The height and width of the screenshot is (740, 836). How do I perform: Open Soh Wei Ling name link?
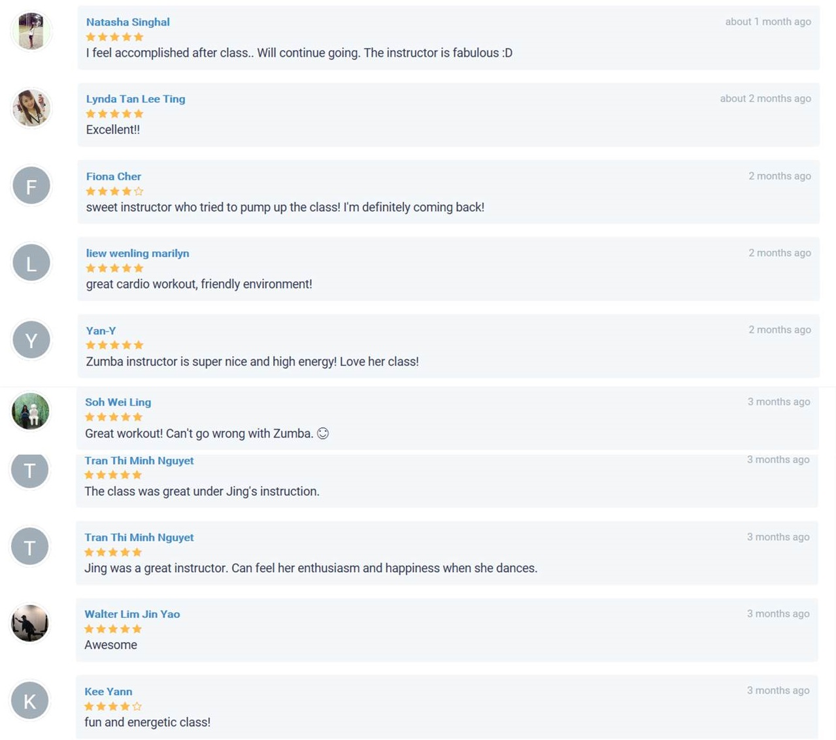click(118, 402)
